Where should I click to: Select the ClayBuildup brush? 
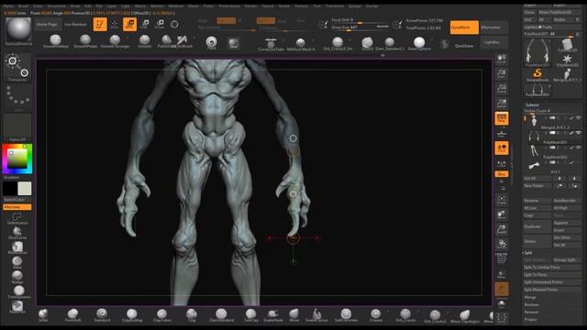click(x=132, y=315)
